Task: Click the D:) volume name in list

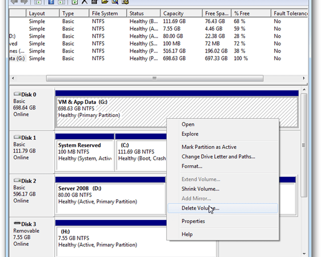Action: [13, 36]
